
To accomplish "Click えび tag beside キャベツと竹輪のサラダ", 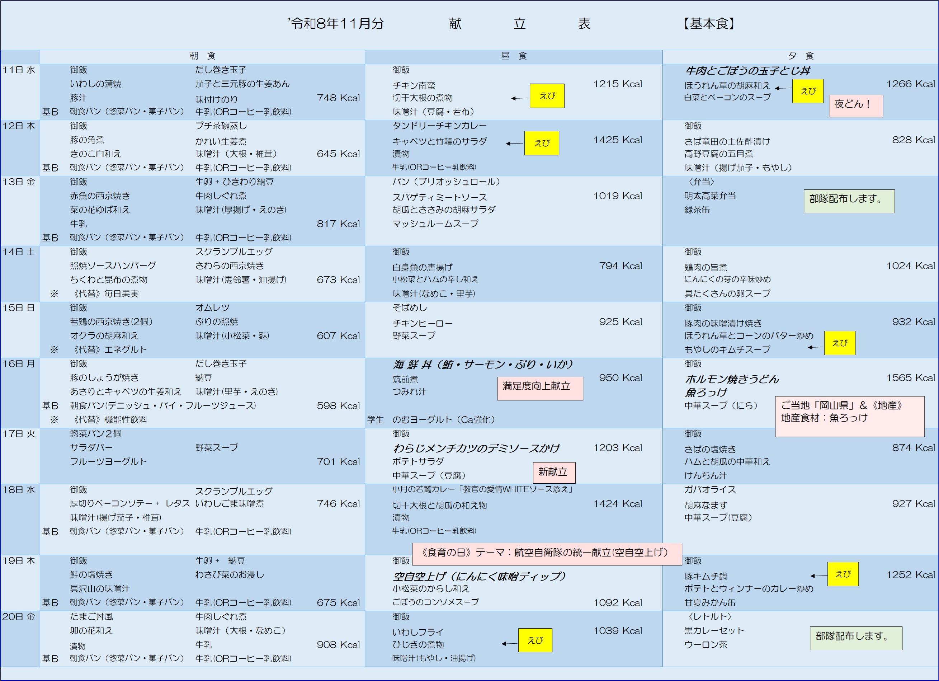I will coord(542,143).
